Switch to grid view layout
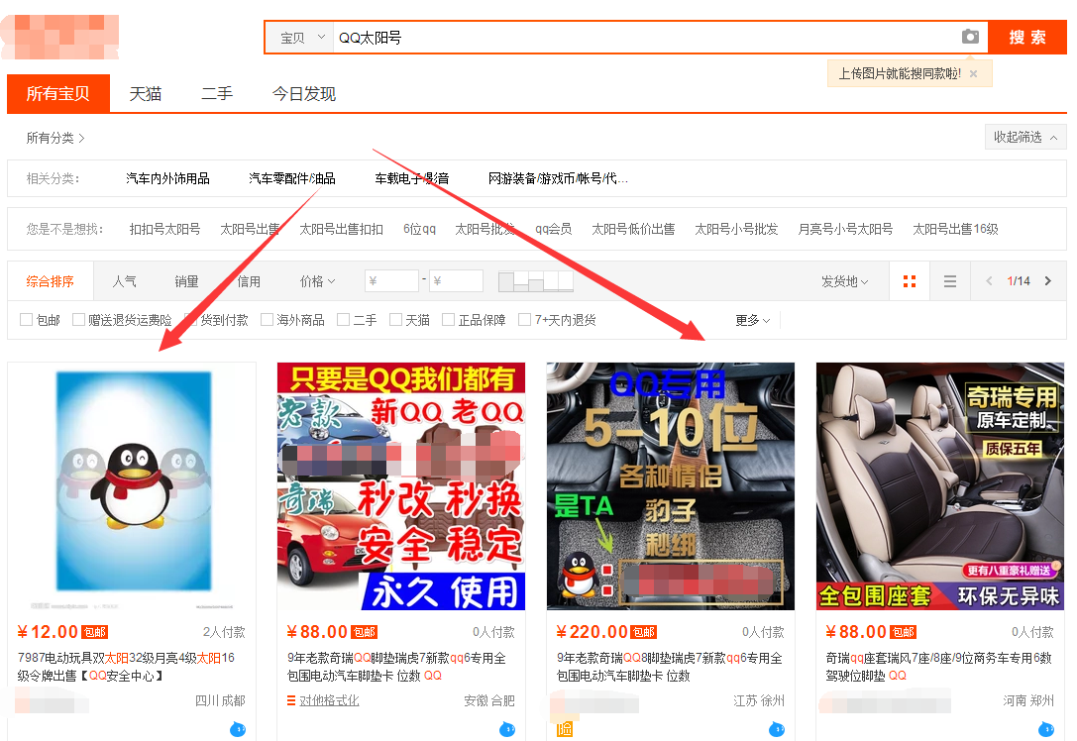This screenshot has width=1077, height=741. 910,281
